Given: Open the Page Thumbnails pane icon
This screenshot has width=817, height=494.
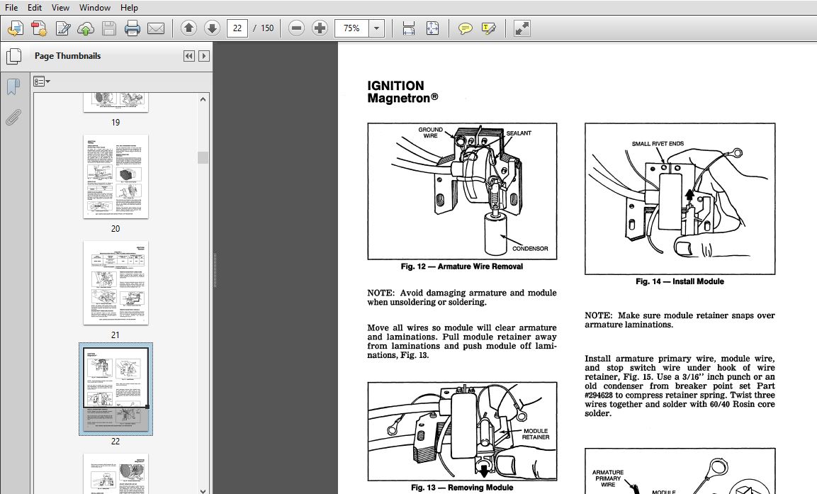Looking at the screenshot, I should [x=13, y=56].
